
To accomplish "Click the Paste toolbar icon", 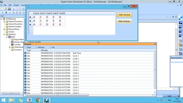I will point(20,9).
